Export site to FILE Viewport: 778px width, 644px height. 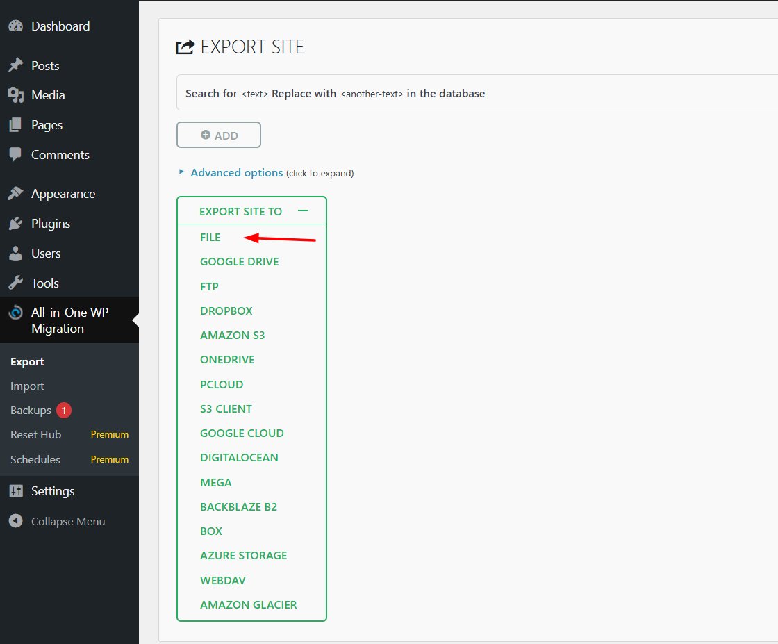210,237
